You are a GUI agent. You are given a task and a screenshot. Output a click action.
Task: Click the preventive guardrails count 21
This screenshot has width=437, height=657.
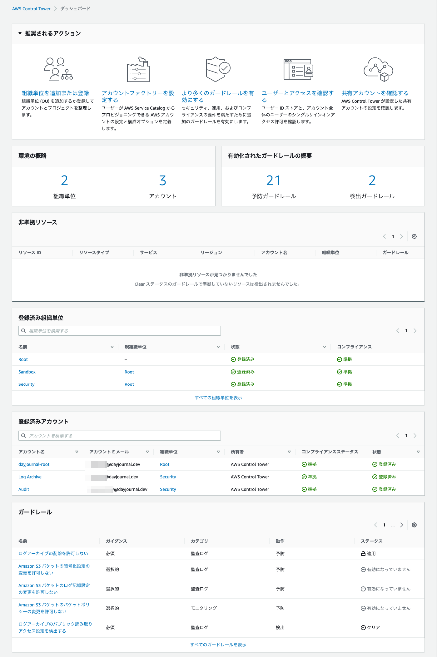pos(274,180)
